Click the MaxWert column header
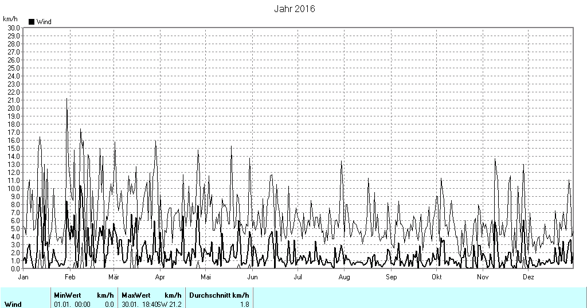Viewport: 587px width, 308px height. [x=135, y=295]
